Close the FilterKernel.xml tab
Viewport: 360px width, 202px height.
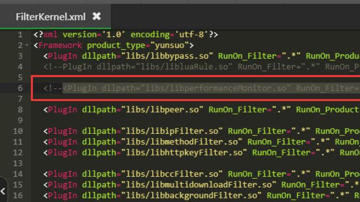pos(96,16)
